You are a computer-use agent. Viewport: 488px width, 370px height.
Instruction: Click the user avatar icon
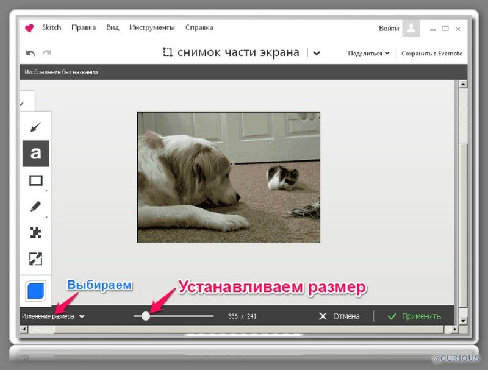[x=412, y=28]
